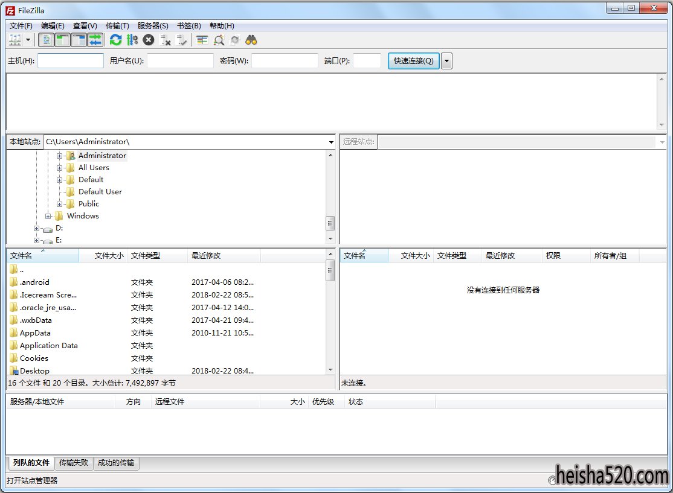Image resolution: width=673 pixels, height=493 pixels.
Task: Select the .oracle_jre_usa... folder row
Action: [167, 307]
